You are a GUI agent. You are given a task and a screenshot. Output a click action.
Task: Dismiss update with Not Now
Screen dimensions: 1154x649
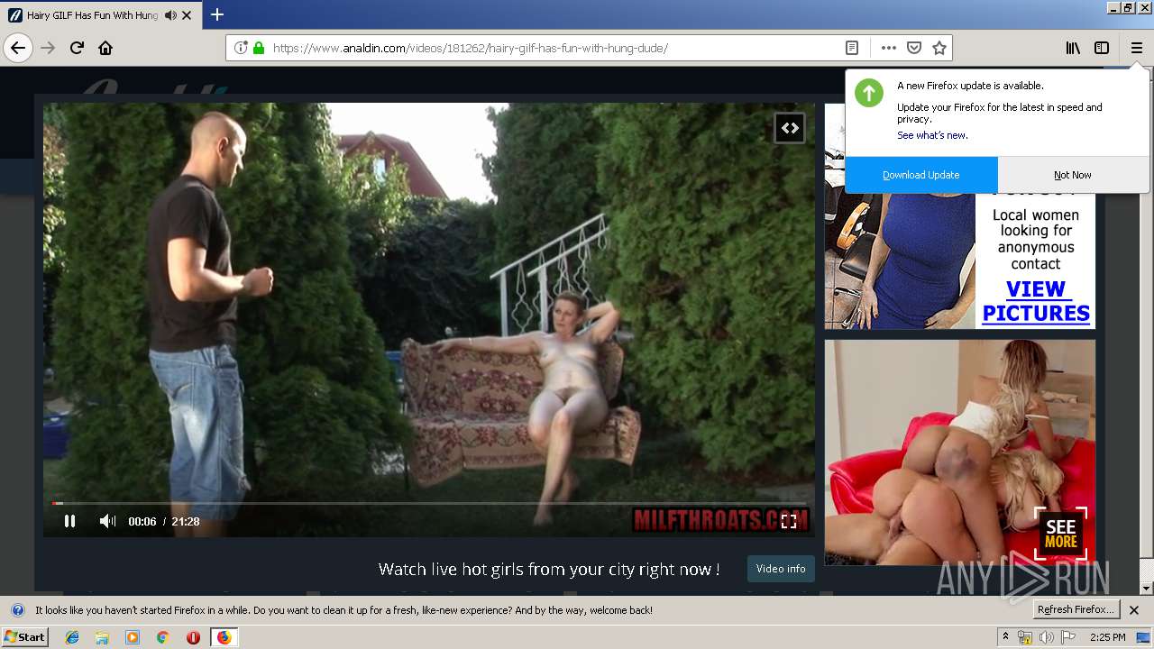click(1073, 175)
